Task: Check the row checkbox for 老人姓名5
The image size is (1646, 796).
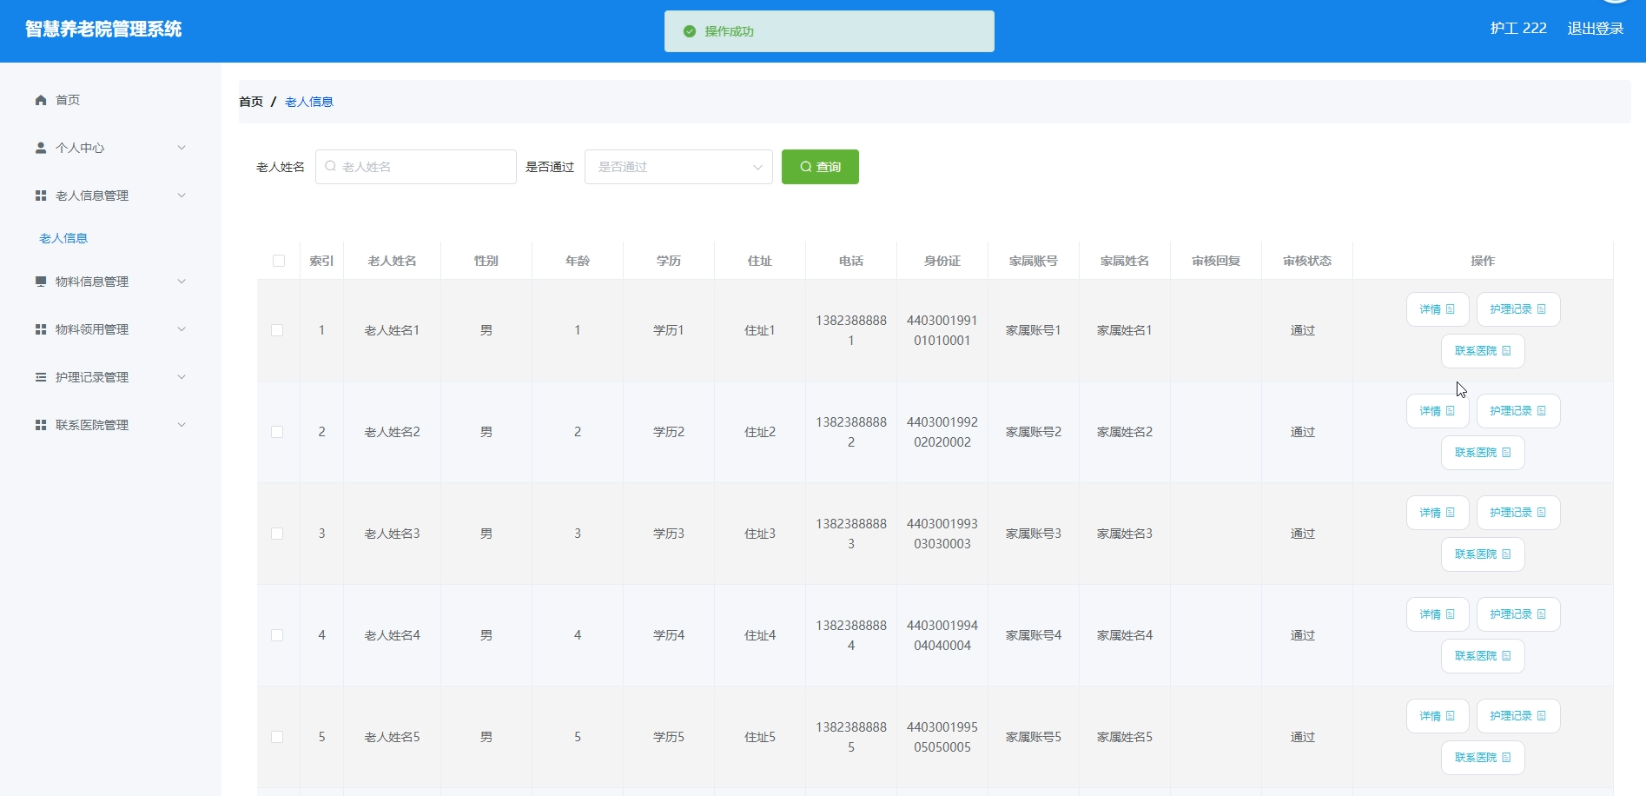Action: coord(277,737)
